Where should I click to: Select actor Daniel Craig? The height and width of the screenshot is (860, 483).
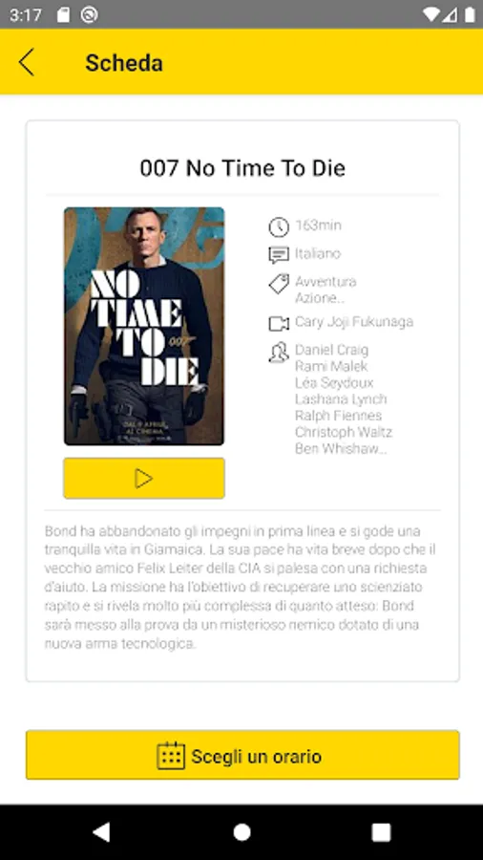[x=332, y=350]
